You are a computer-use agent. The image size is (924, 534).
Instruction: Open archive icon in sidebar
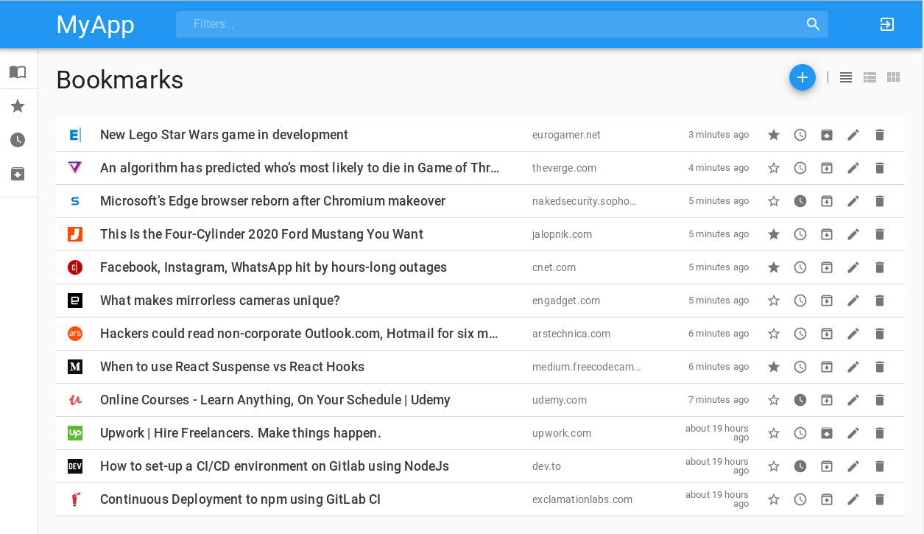[18, 174]
